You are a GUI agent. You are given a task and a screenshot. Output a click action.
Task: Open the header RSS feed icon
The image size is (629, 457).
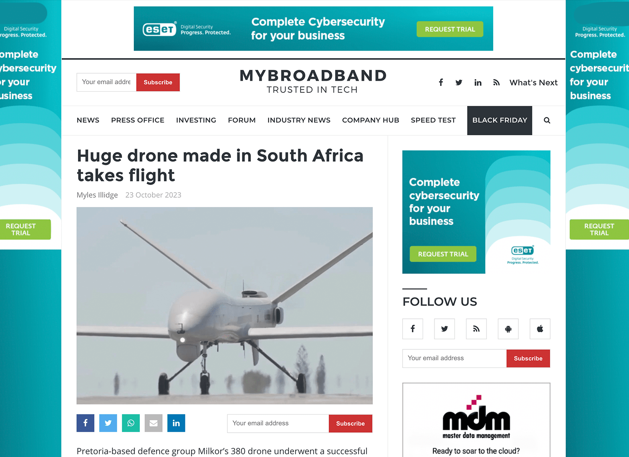click(496, 83)
